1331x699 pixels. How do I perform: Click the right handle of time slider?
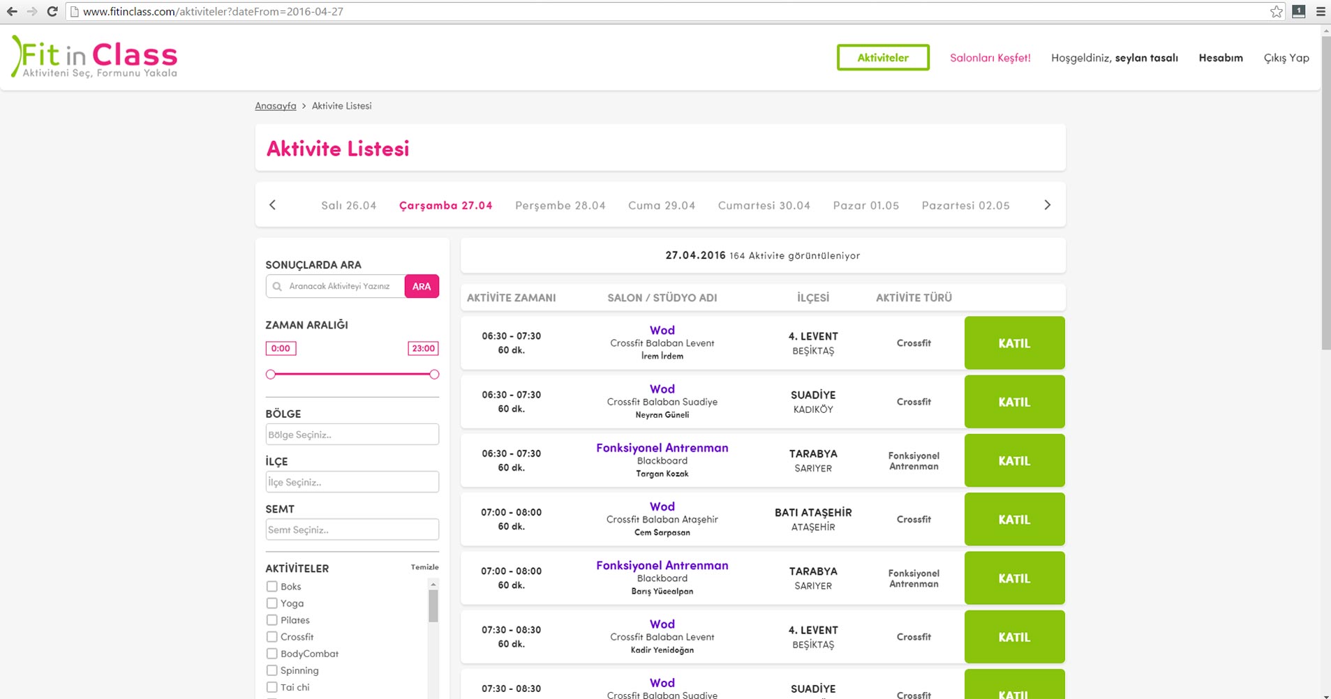tap(434, 375)
